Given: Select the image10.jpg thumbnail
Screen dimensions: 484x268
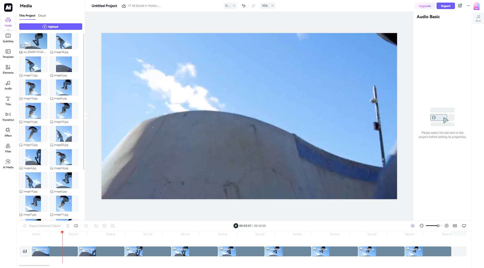Looking at the screenshot, I should (64, 111).
